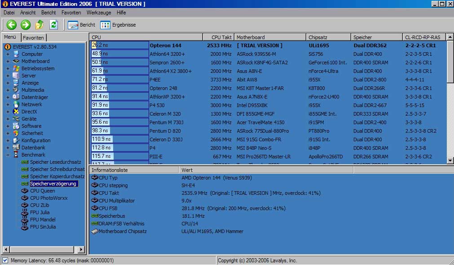Select the Konfiguration tree icon
The image size is (454, 265).
click(16, 140)
